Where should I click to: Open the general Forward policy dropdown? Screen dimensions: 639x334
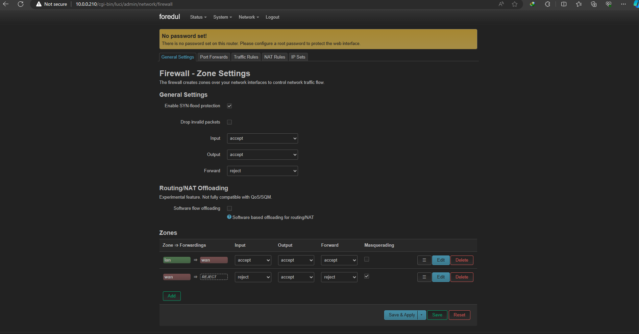pyautogui.click(x=262, y=171)
